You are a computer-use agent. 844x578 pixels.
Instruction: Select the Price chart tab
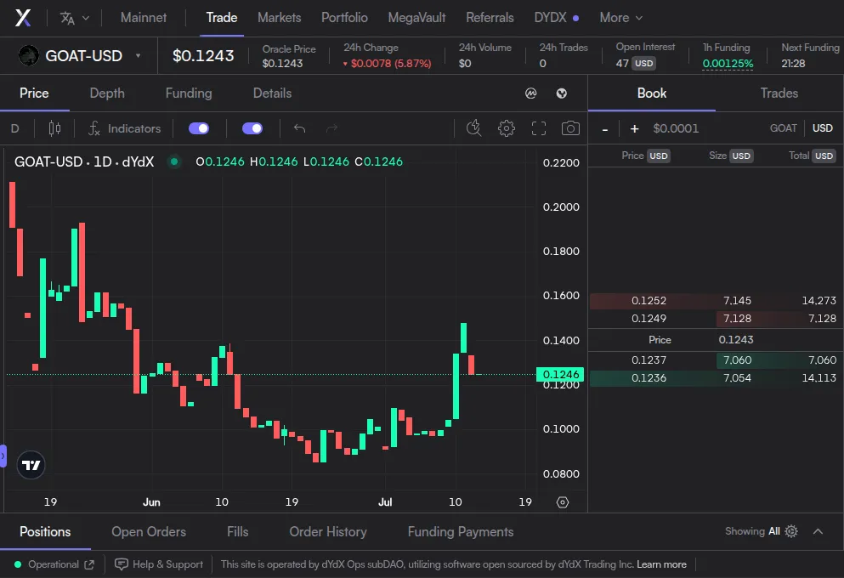(34, 93)
